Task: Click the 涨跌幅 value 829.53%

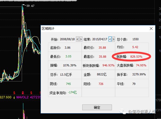Action: 136,57
